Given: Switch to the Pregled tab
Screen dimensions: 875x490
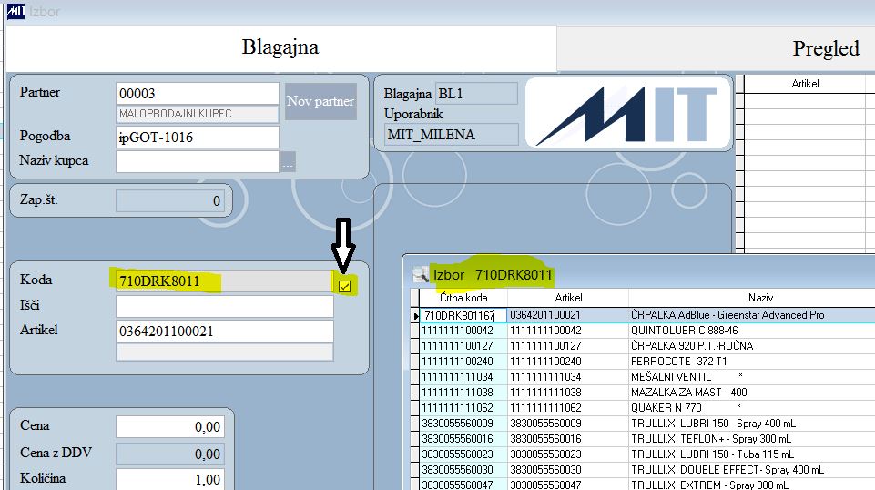Looking at the screenshot, I should [x=826, y=48].
